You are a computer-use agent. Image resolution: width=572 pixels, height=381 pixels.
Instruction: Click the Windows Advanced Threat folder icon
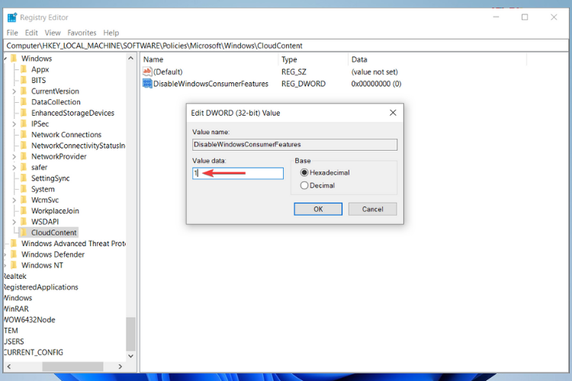(x=14, y=244)
